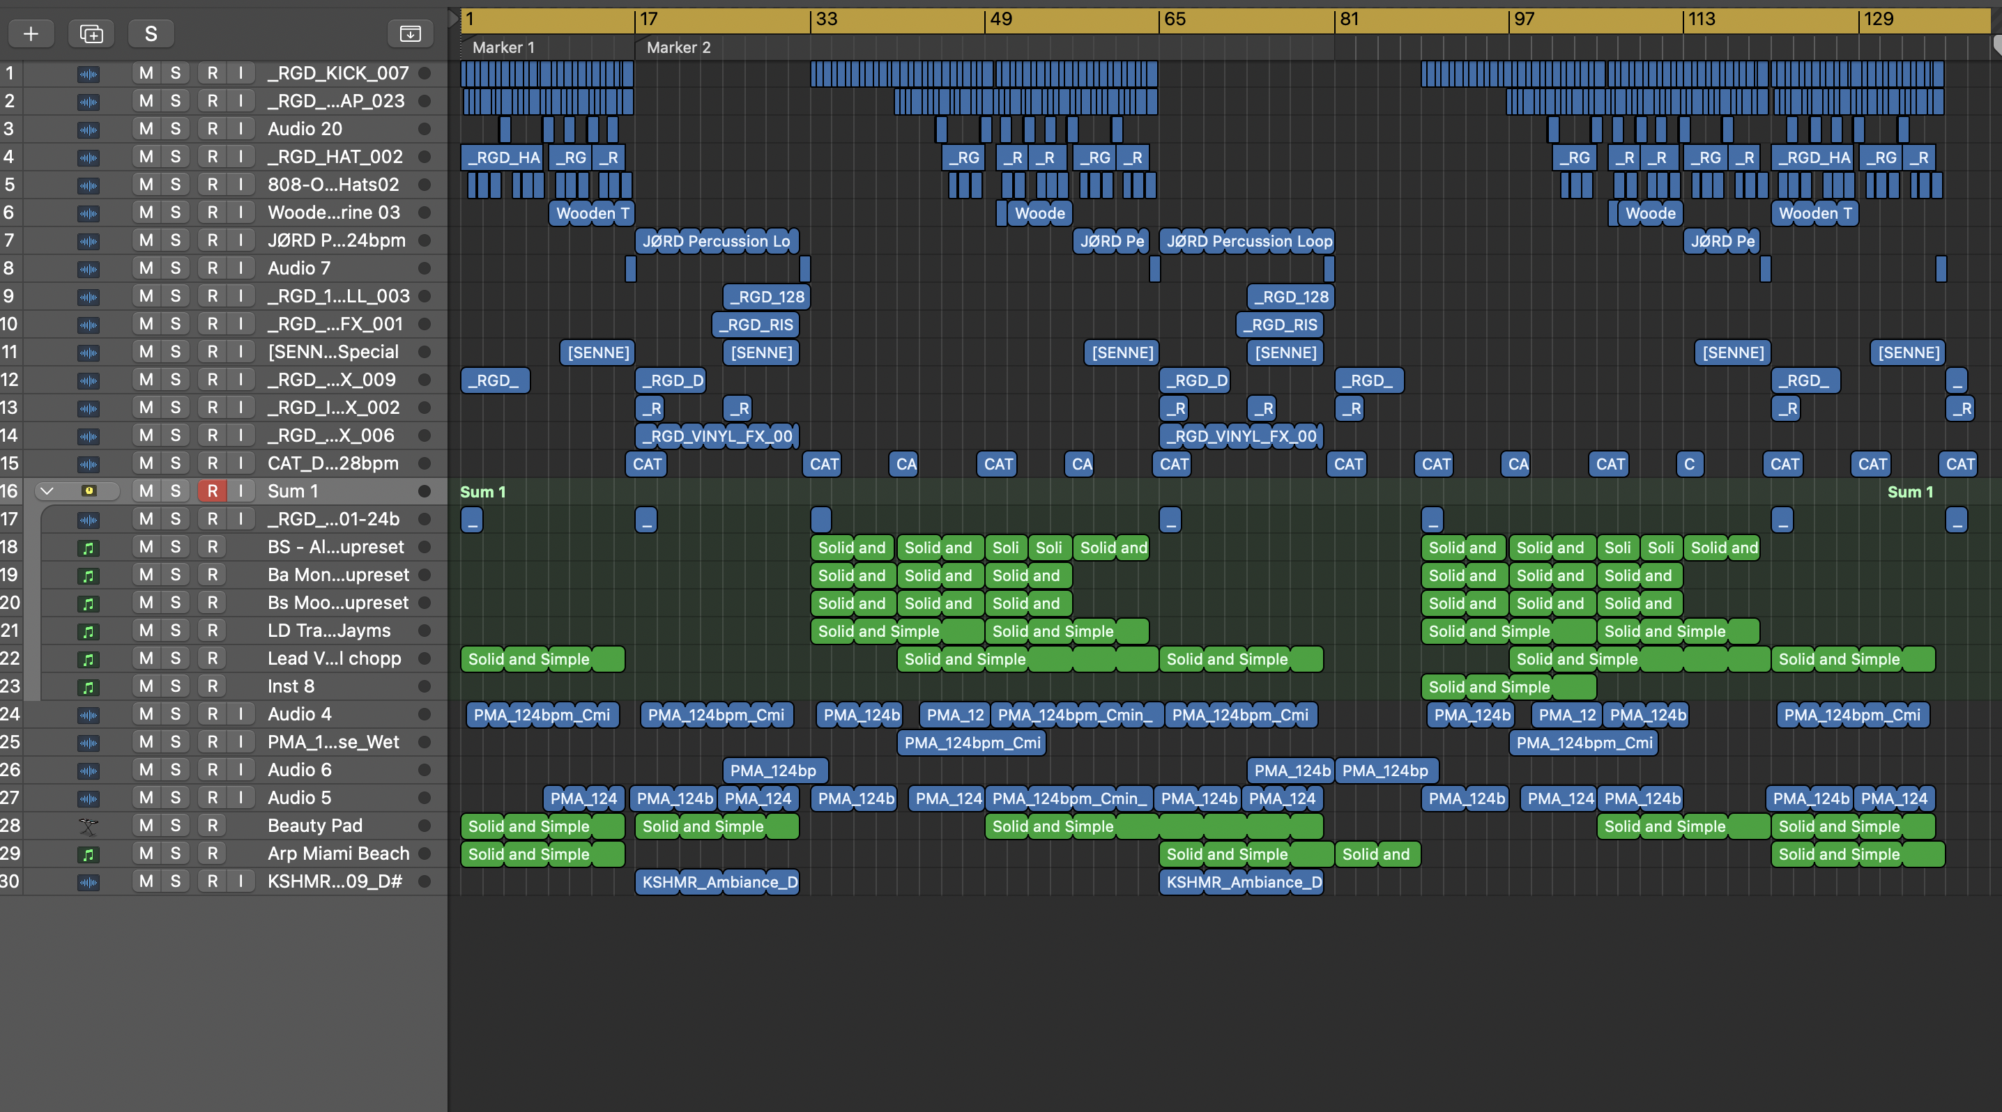This screenshot has width=2002, height=1112.
Task: Add a new track with plus button
Action: (31, 33)
